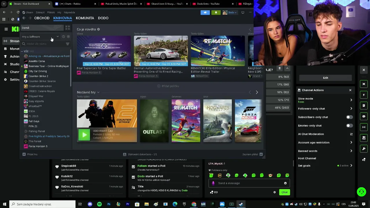Open the KOMUNITA tab in Steam

point(85,18)
